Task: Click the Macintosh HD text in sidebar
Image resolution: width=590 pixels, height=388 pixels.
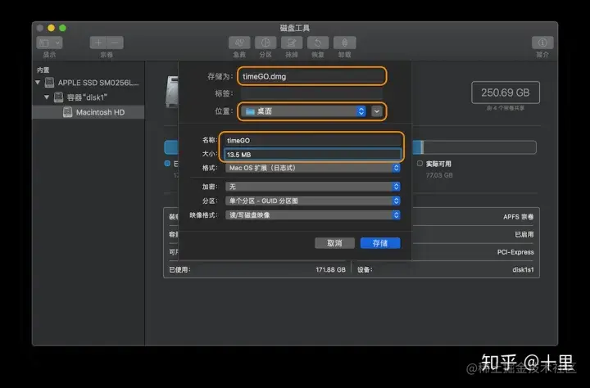Action: (100, 112)
